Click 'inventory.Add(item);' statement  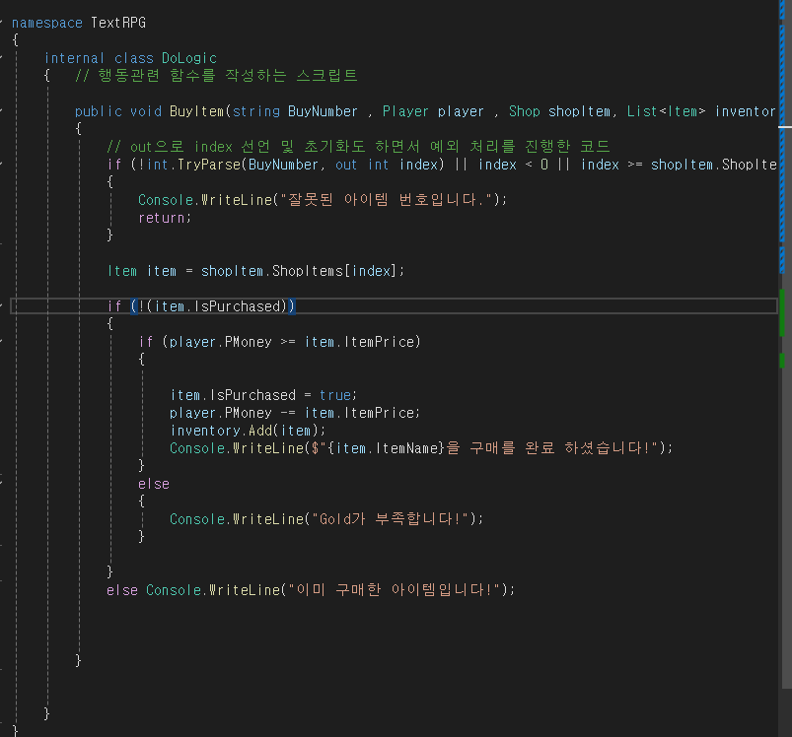coord(248,431)
